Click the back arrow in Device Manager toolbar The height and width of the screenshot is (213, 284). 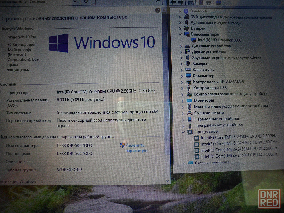point(173,3)
